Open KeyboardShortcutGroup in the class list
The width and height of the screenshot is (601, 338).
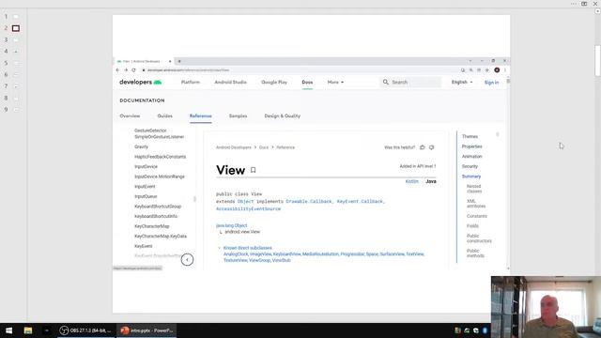point(158,207)
